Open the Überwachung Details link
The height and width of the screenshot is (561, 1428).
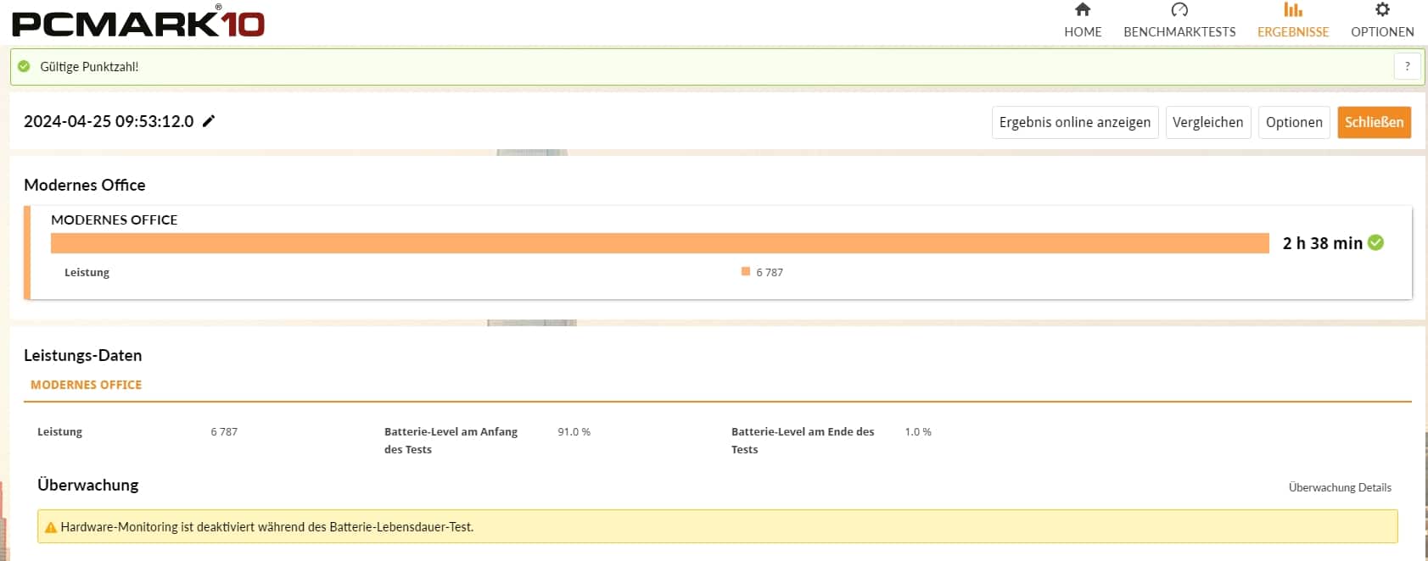(x=1339, y=487)
